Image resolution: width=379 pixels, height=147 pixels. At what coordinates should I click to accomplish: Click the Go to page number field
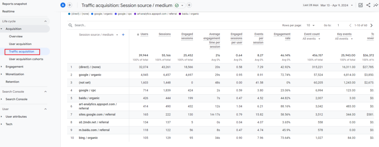point(338,25)
